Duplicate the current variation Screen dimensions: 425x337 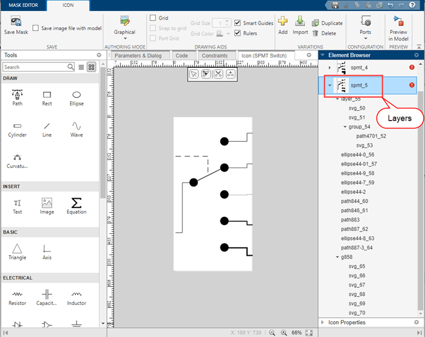click(327, 23)
